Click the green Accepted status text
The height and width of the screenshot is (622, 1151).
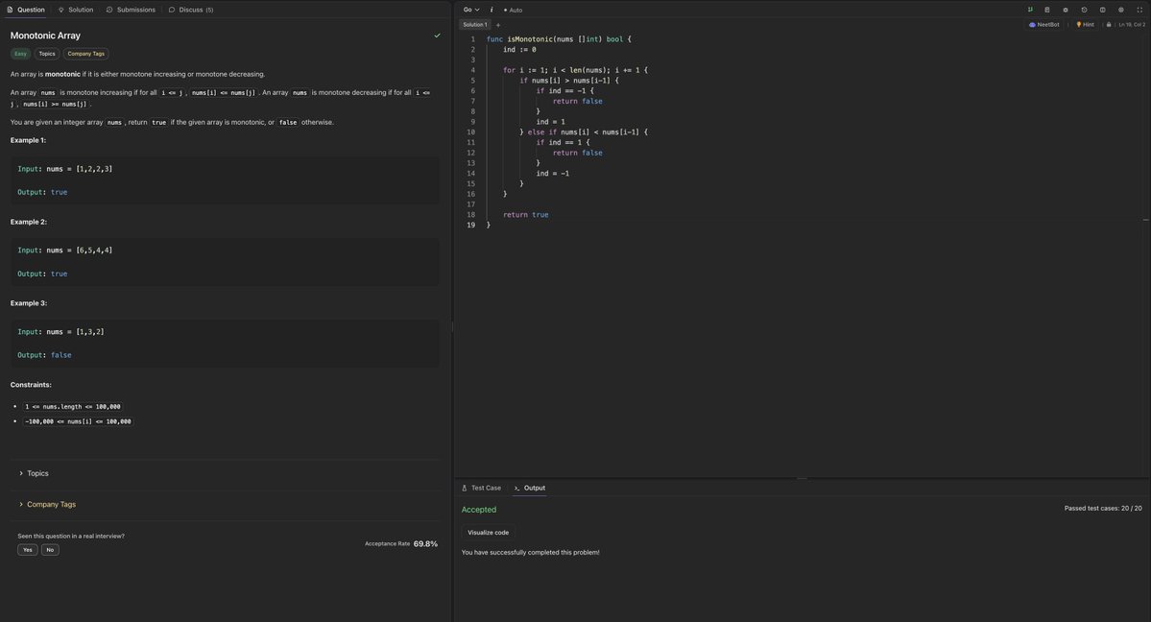[479, 510]
